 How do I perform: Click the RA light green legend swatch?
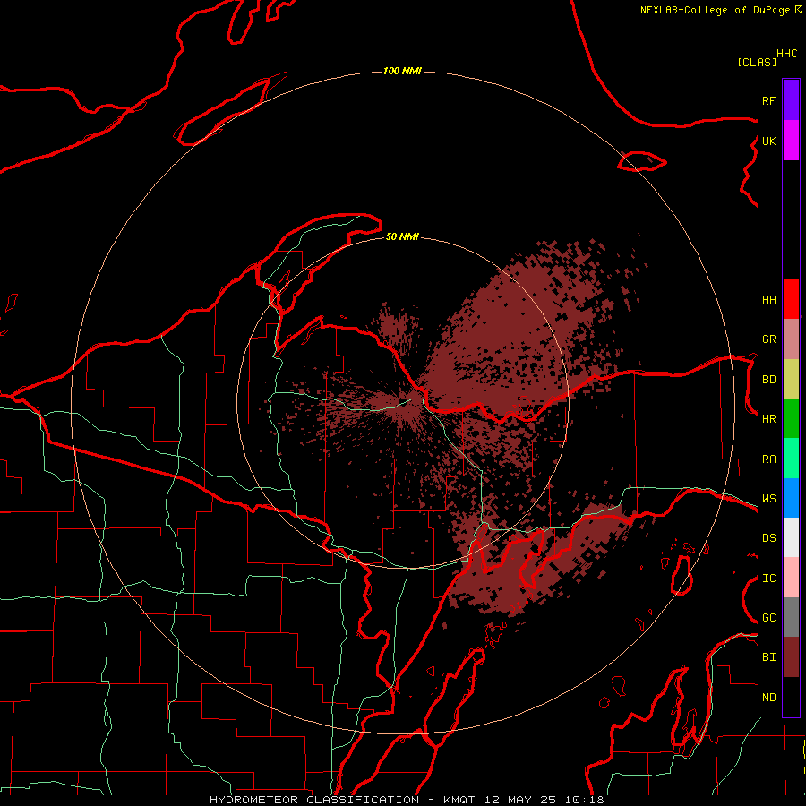[x=791, y=459]
